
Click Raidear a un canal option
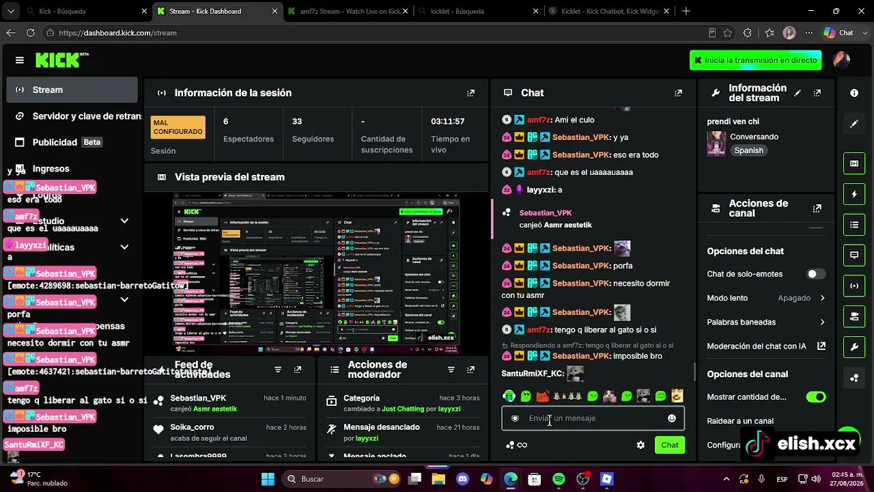(x=740, y=421)
